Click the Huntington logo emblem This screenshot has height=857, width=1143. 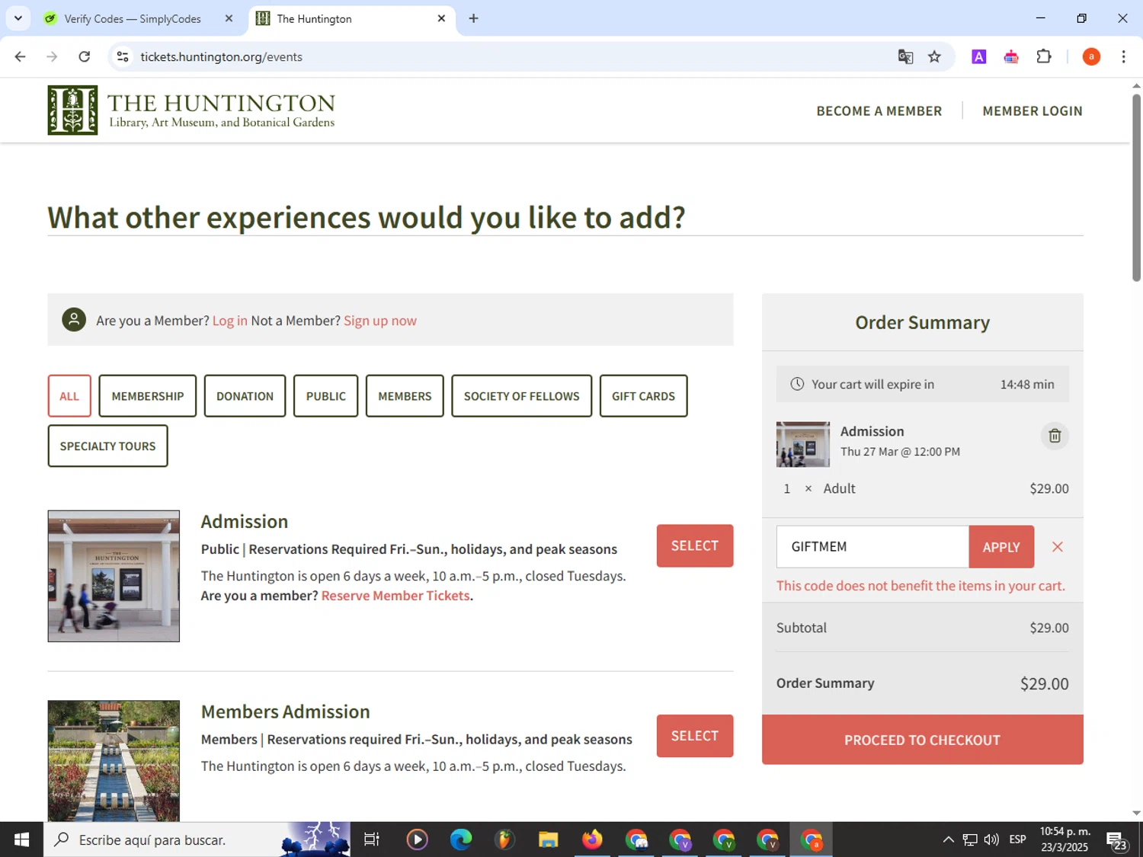(x=72, y=110)
